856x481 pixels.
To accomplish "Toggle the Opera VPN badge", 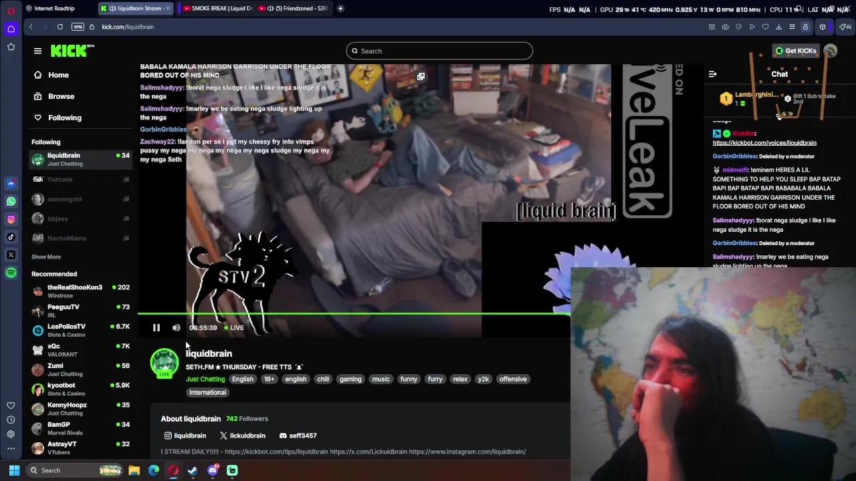I will pyautogui.click(x=78, y=27).
